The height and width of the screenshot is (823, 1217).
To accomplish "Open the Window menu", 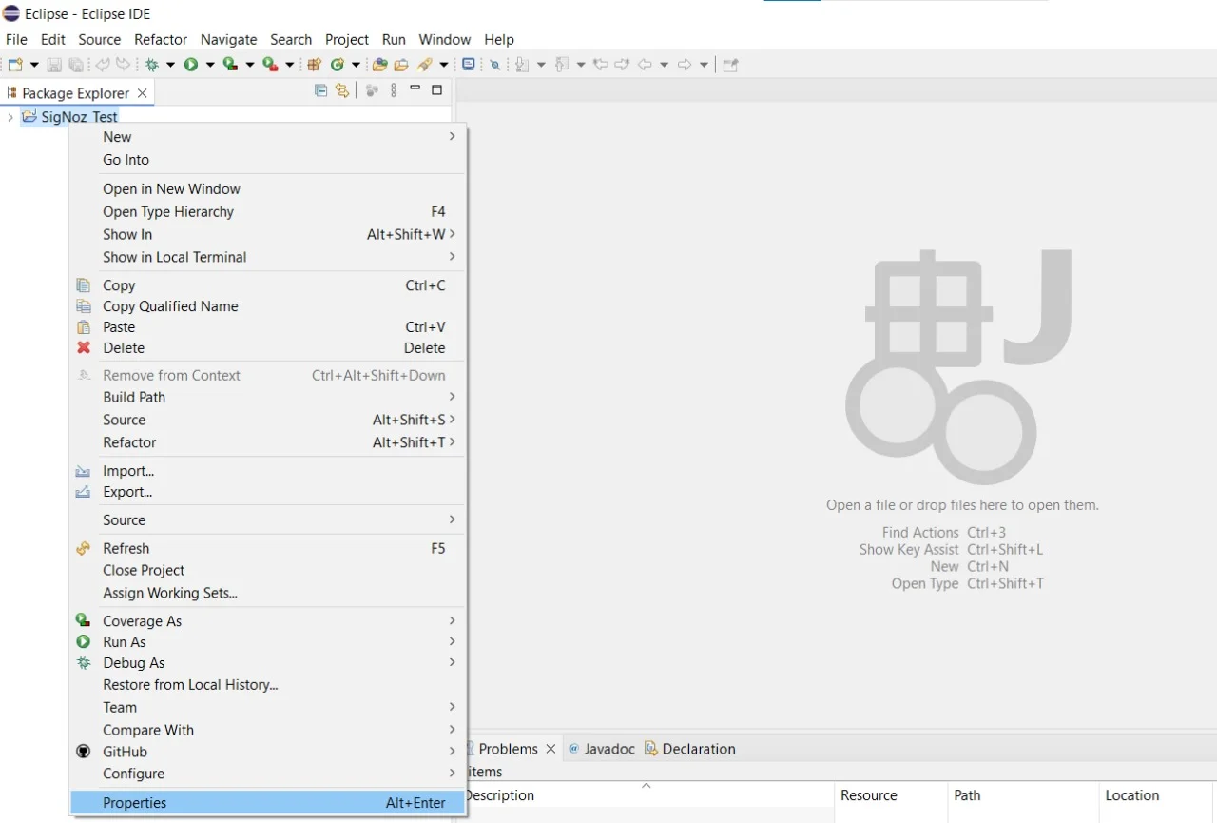I will pos(445,39).
